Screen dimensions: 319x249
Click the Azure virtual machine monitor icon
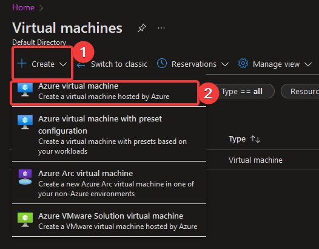[x=25, y=90]
